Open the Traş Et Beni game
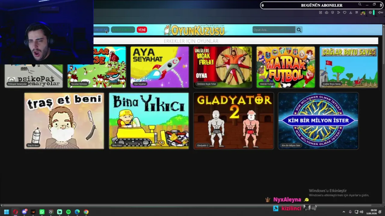Viewport: 385px width, 216px height. 64,121
